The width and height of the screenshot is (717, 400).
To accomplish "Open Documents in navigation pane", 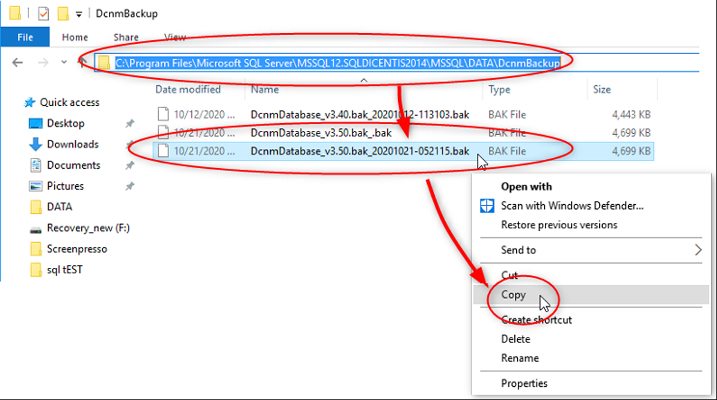I will pos(73,165).
